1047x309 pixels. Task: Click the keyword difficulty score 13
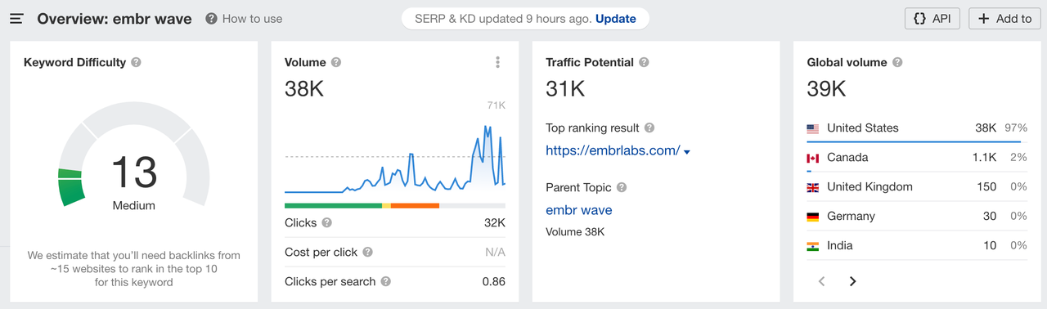[x=133, y=173]
